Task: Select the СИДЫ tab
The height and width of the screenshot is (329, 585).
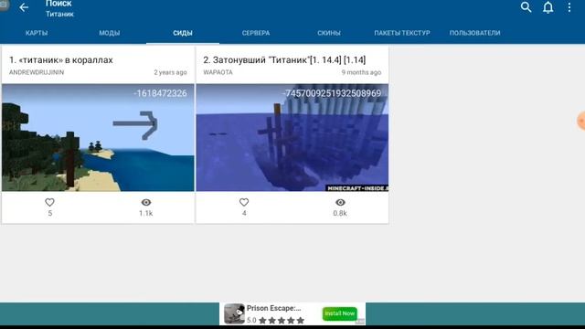Action: click(183, 33)
